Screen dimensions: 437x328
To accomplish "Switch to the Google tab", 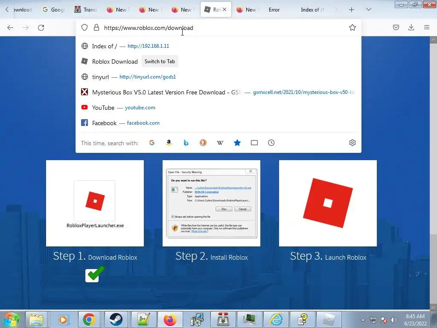I will point(53,10).
